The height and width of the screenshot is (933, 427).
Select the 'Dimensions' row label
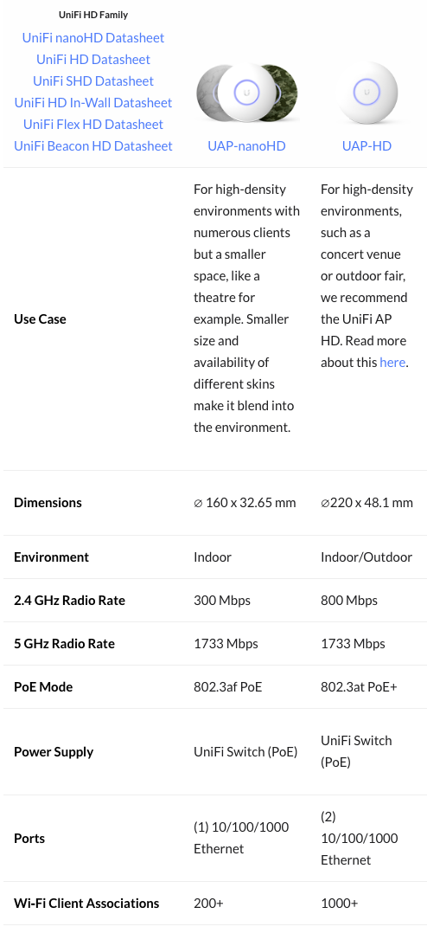48,503
